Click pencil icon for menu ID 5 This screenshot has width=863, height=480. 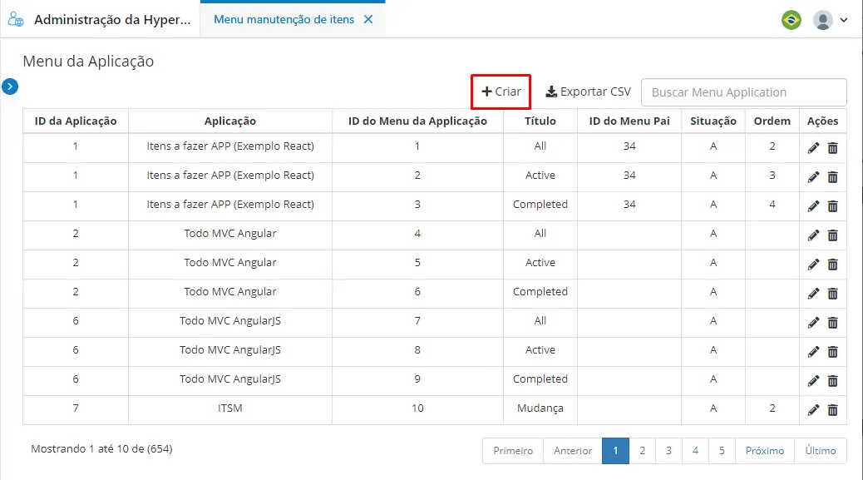(x=813, y=265)
